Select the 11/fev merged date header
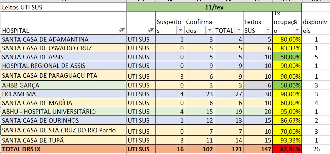This screenshot has height=154, width=330. (214, 7)
